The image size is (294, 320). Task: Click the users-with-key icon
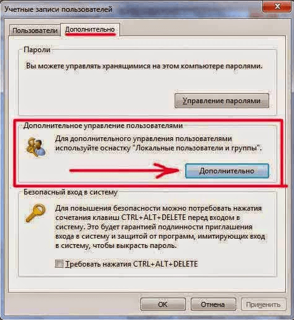(36, 147)
